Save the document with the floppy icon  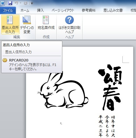click(10, 3)
